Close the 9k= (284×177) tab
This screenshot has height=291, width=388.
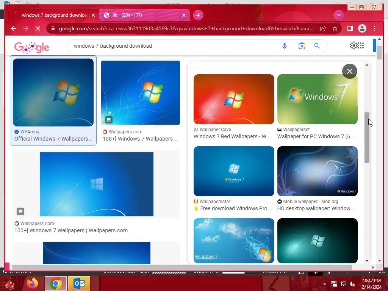[x=184, y=15]
